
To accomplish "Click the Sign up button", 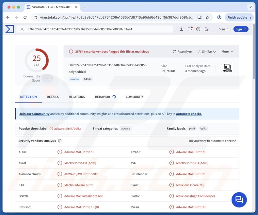I will coord(241,29).
